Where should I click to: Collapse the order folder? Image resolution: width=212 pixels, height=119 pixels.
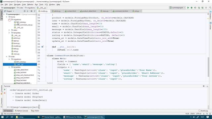tap(7, 57)
